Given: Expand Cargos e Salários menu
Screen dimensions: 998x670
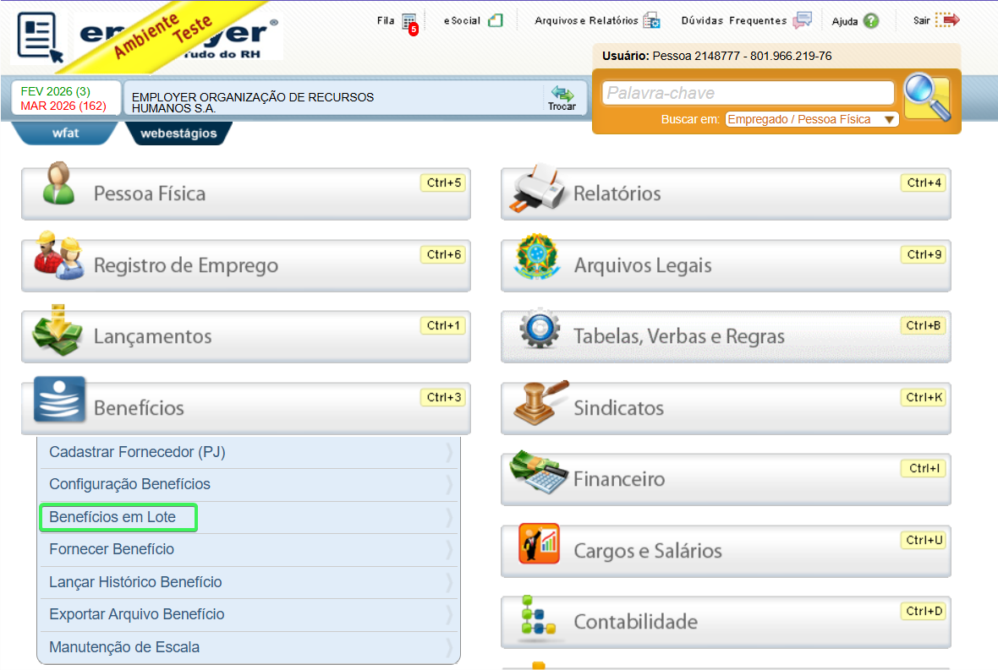Looking at the screenshot, I should click(x=726, y=551).
